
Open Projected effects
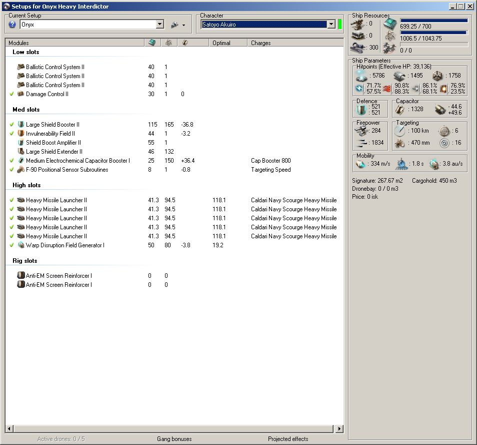pyautogui.click(x=288, y=439)
